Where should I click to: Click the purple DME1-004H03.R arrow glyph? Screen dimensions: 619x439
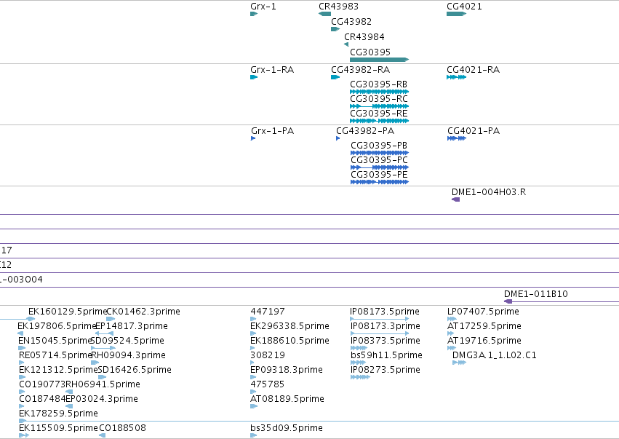pyautogui.click(x=455, y=199)
